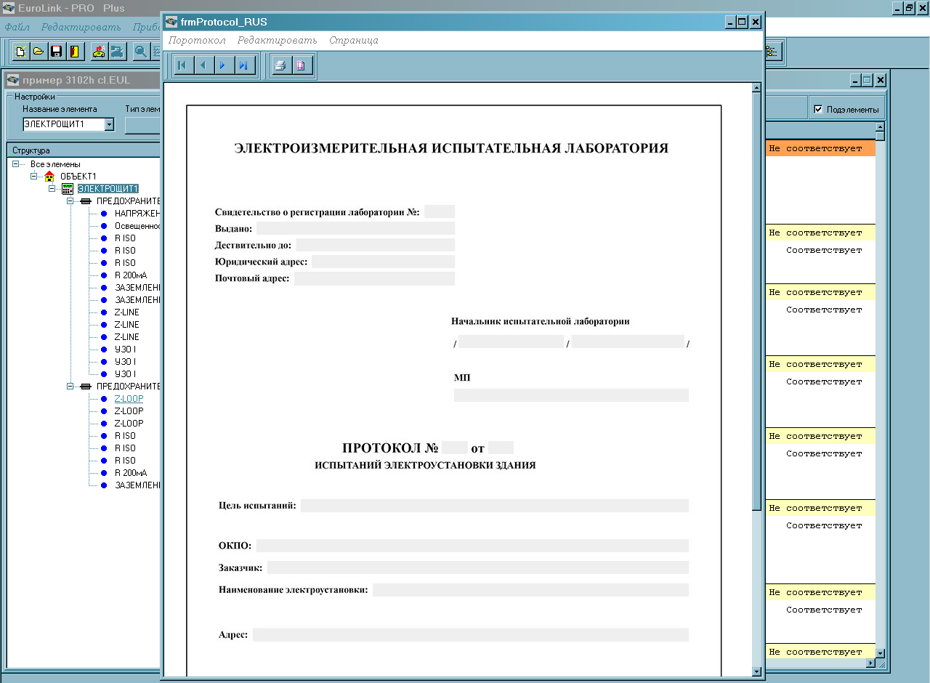Click the Почтовый адрес field
Viewport: 930px width, 683px height.
374,278
